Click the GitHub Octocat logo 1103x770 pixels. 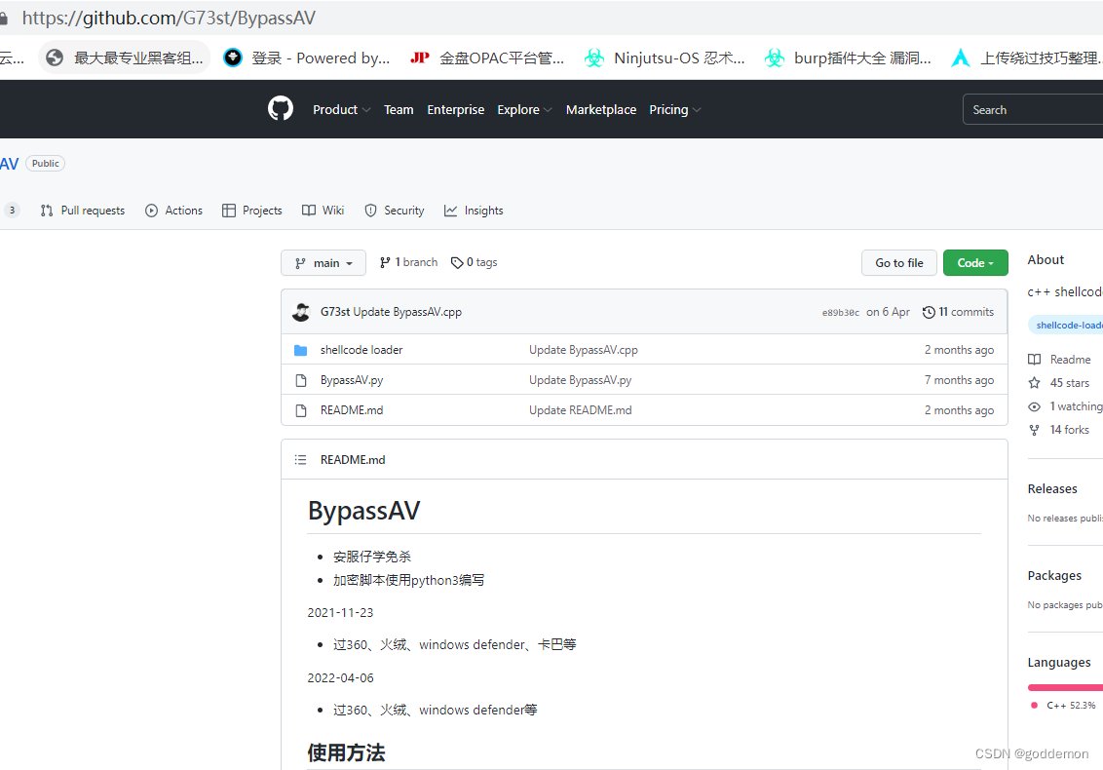pyautogui.click(x=280, y=108)
